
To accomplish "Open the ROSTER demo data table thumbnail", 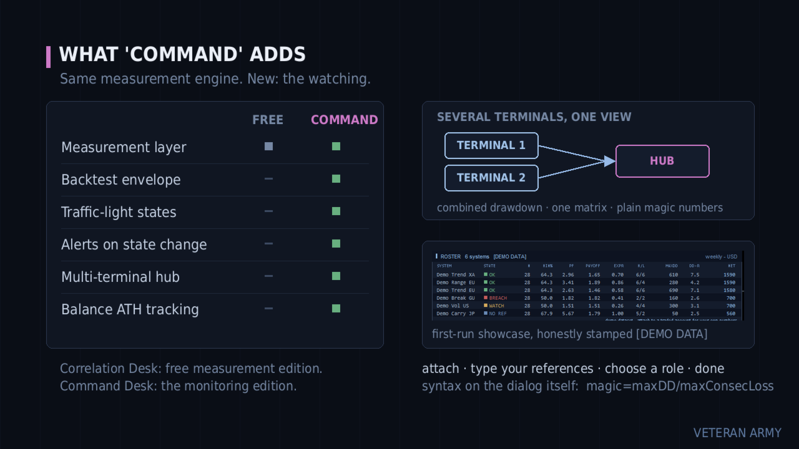I will pyautogui.click(x=587, y=286).
